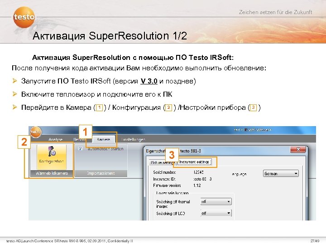The width and height of the screenshot is (326, 245).
Task: Select the Instrument settings tab
Action: (194, 162)
